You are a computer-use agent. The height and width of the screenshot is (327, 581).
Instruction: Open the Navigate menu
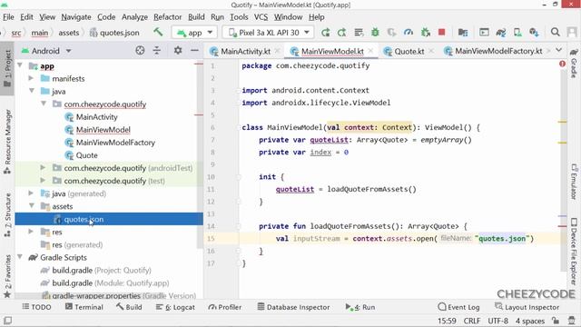(x=76, y=17)
